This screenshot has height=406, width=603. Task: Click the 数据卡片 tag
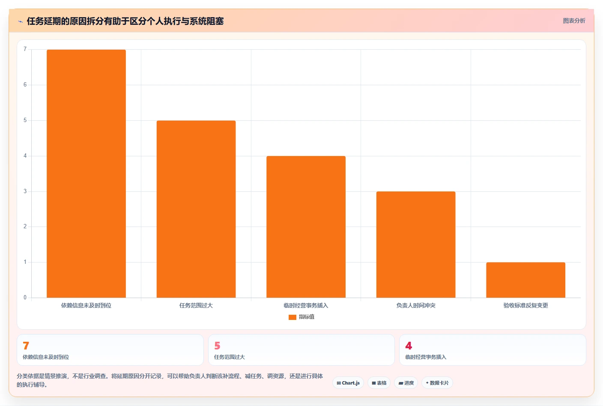point(437,383)
